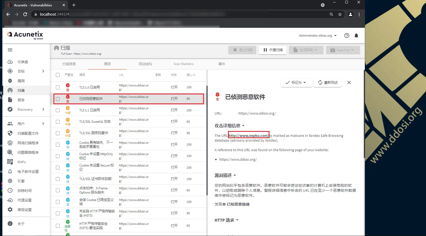Viewport: 426px width, 236px height.
Task: Open the 代理设置 cloud icon
Action: (10, 200)
